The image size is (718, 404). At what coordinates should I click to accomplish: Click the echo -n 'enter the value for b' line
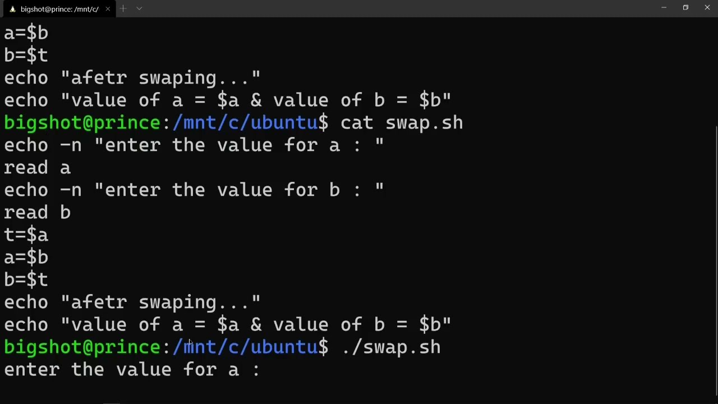(194, 190)
